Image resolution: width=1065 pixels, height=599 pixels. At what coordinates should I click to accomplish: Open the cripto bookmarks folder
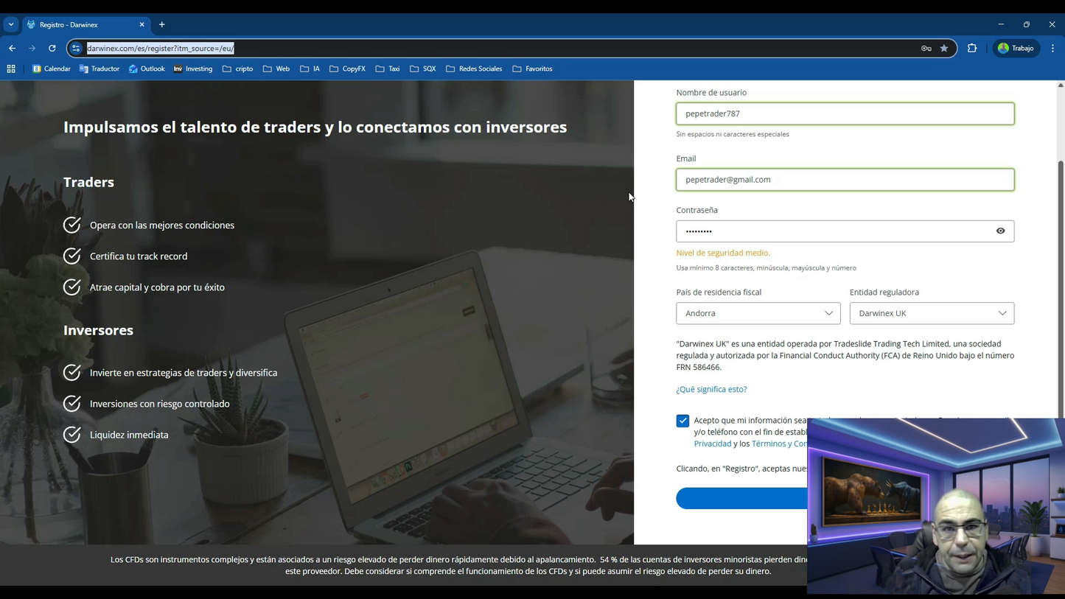point(237,69)
